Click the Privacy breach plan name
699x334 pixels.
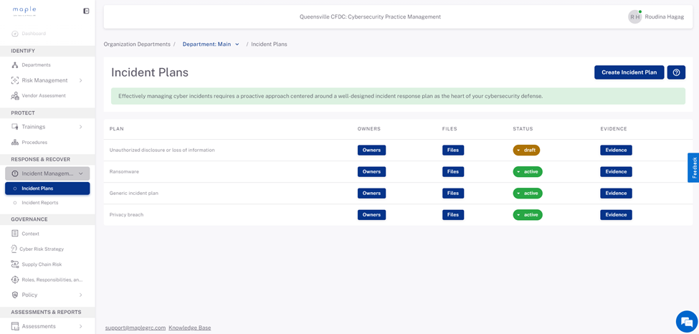click(x=127, y=215)
